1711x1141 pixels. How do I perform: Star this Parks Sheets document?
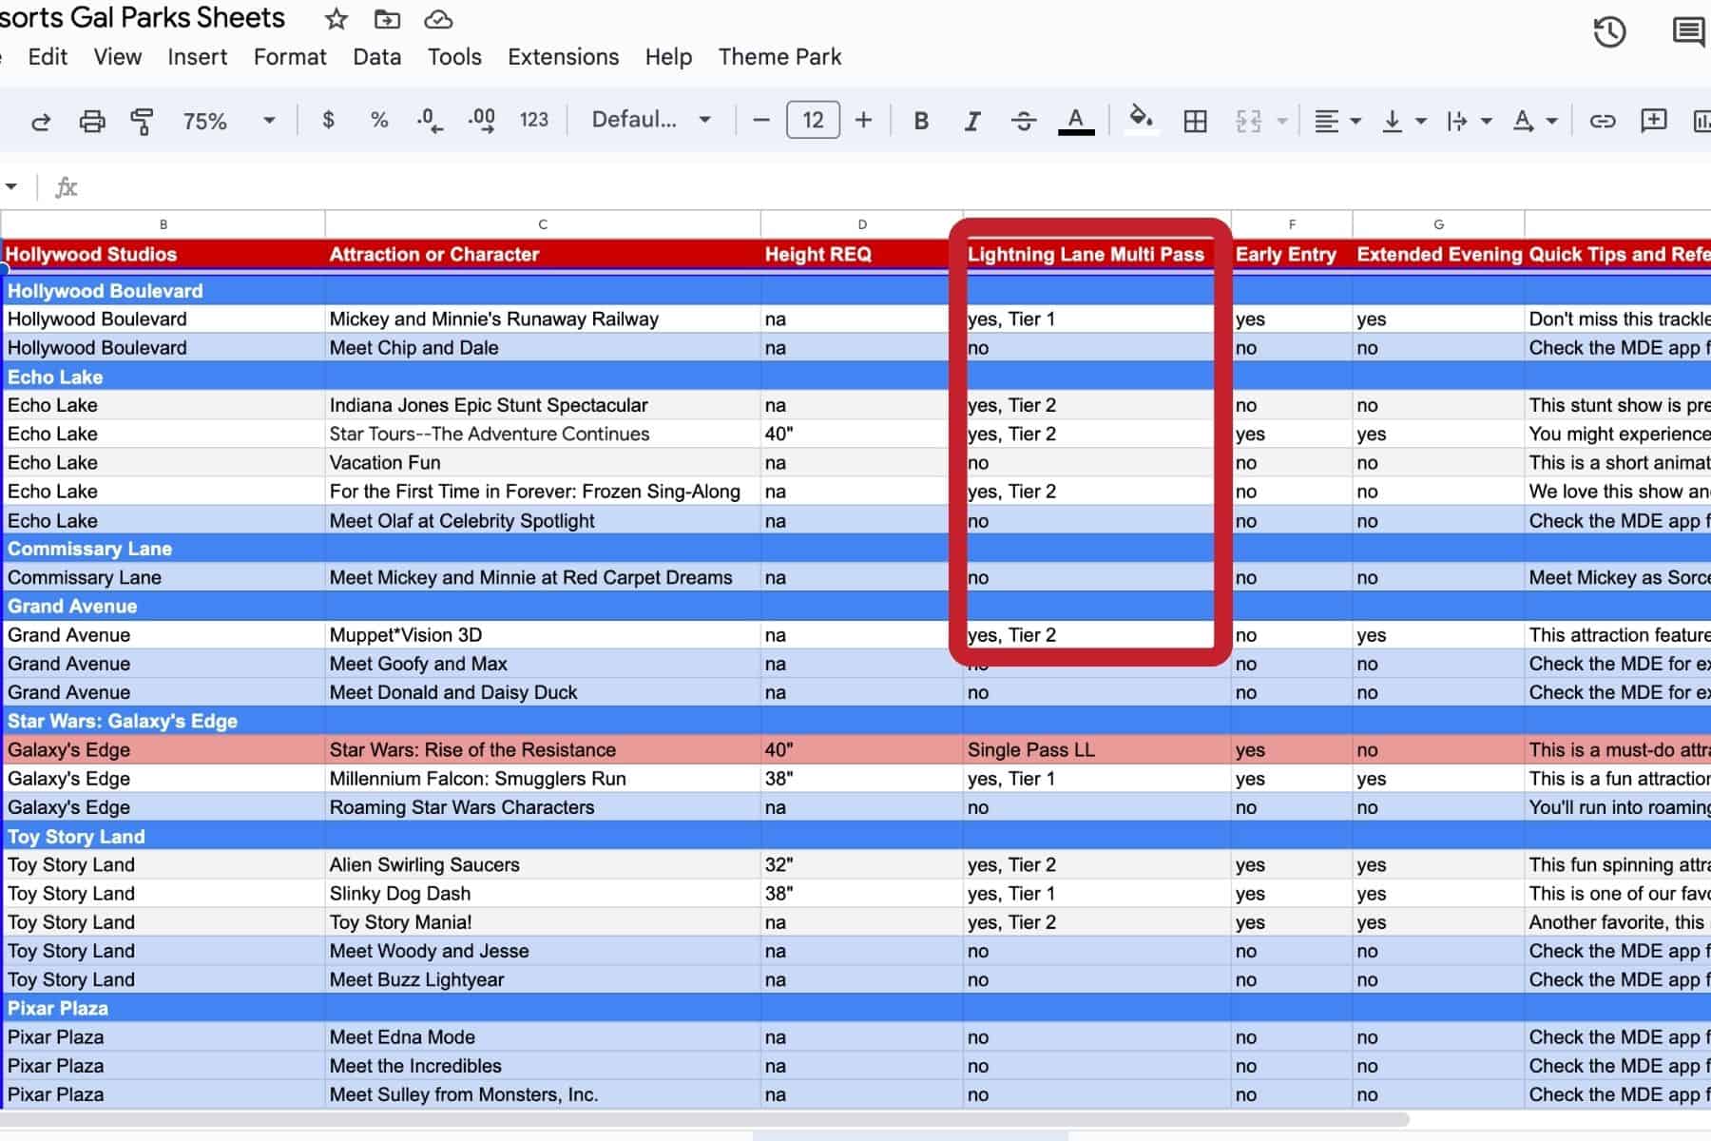pyautogui.click(x=336, y=19)
